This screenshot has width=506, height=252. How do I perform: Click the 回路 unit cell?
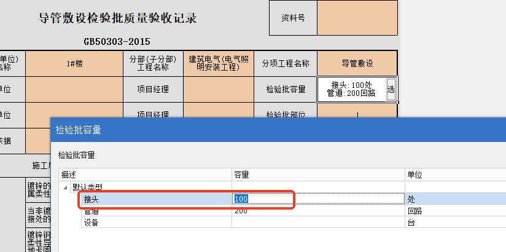pyautogui.click(x=456, y=211)
